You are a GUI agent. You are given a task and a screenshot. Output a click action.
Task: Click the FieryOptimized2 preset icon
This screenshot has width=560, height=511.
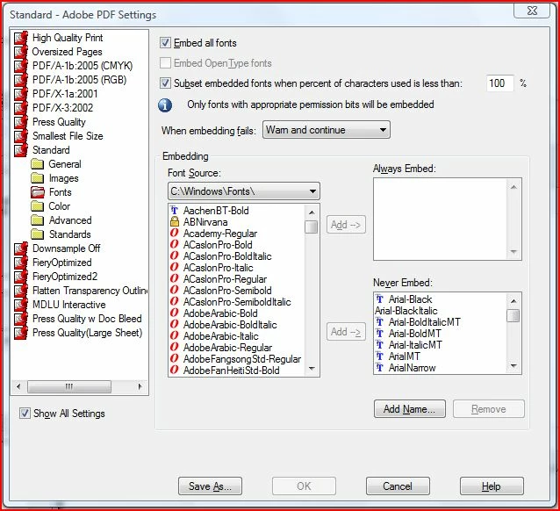[x=21, y=277]
